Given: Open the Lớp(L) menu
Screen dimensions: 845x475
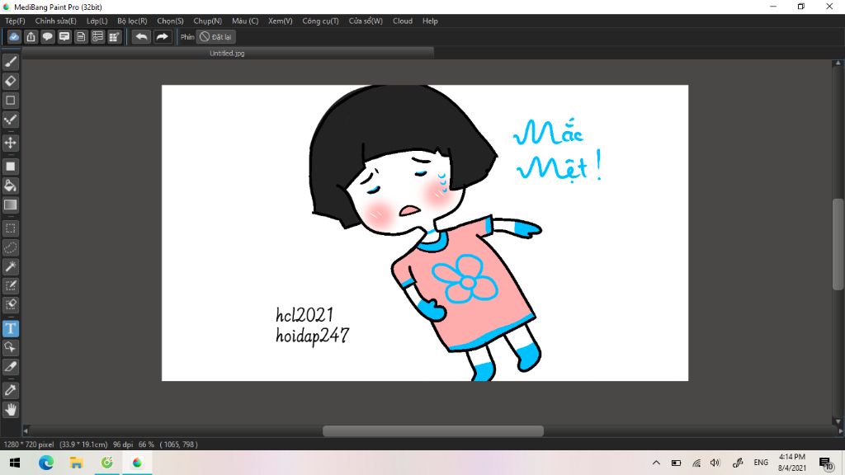Looking at the screenshot, I should pos(97,21).
